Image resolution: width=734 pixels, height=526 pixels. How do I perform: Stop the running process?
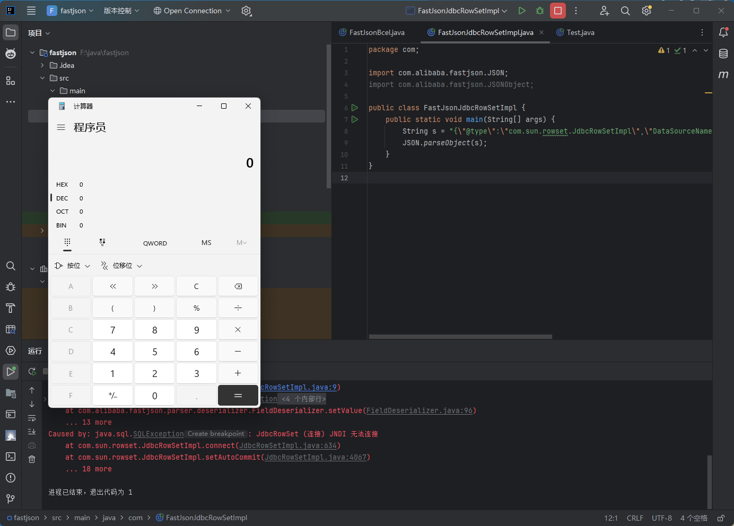pyautogui.click(x=558, y=11)
